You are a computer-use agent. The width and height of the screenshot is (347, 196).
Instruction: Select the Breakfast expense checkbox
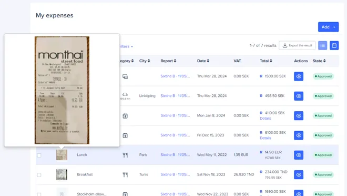coord(39,175)
